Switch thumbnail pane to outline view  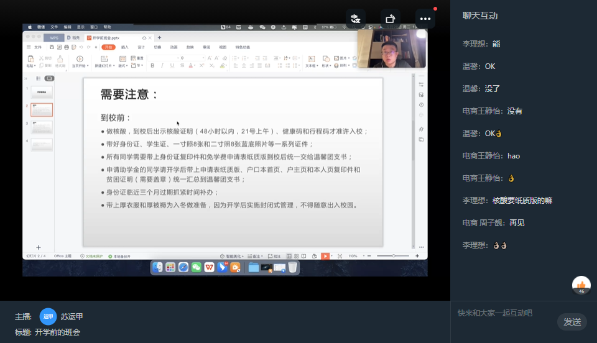[39, 78]
